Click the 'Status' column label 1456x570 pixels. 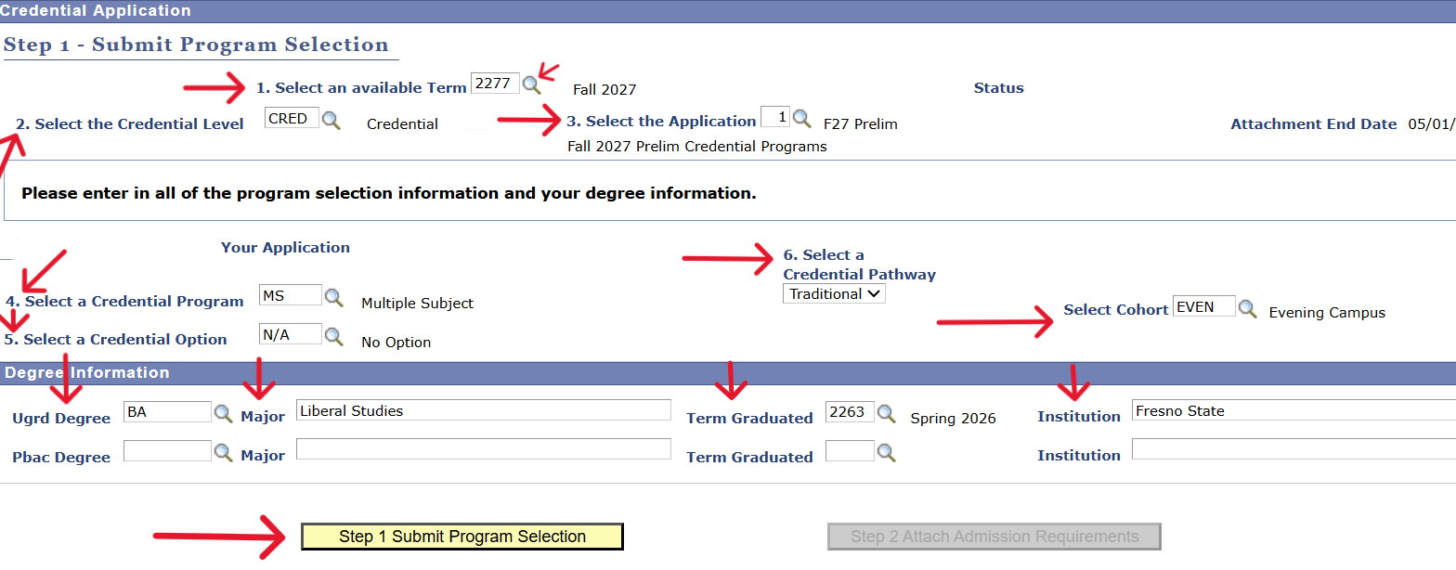998,88
